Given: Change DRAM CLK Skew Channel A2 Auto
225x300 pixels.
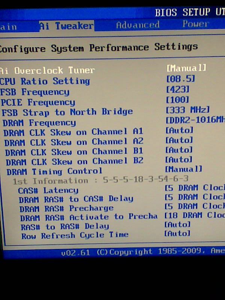Looking at the screenshot, I should (179, 140).
